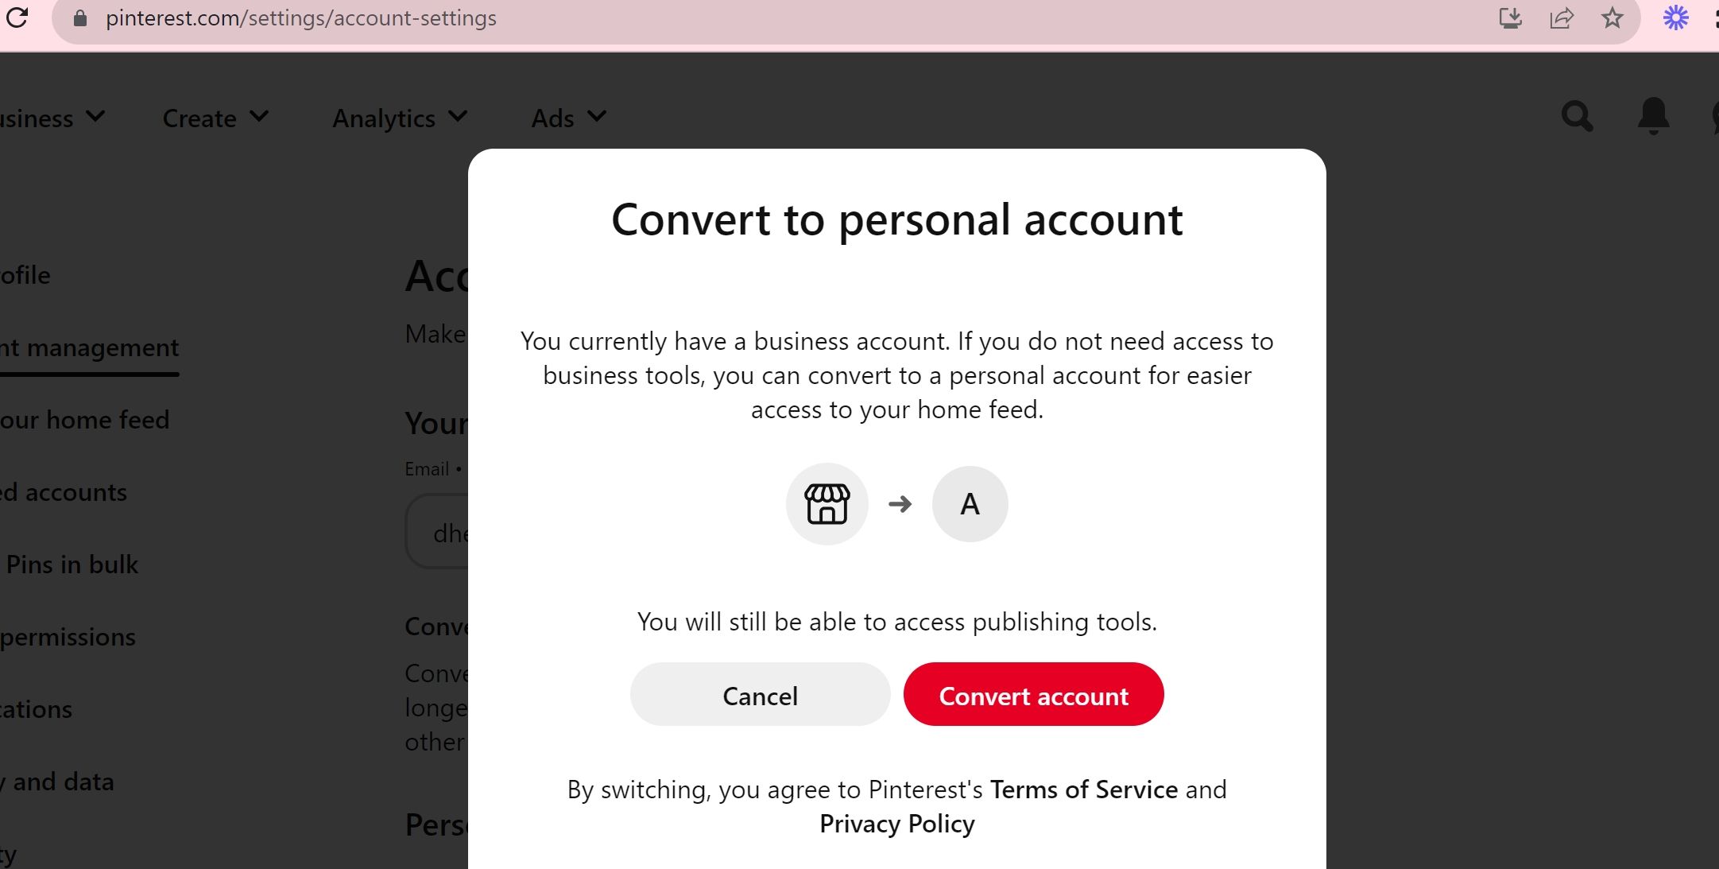
Task: Click the reload page icon
Action: click(17, 18)
